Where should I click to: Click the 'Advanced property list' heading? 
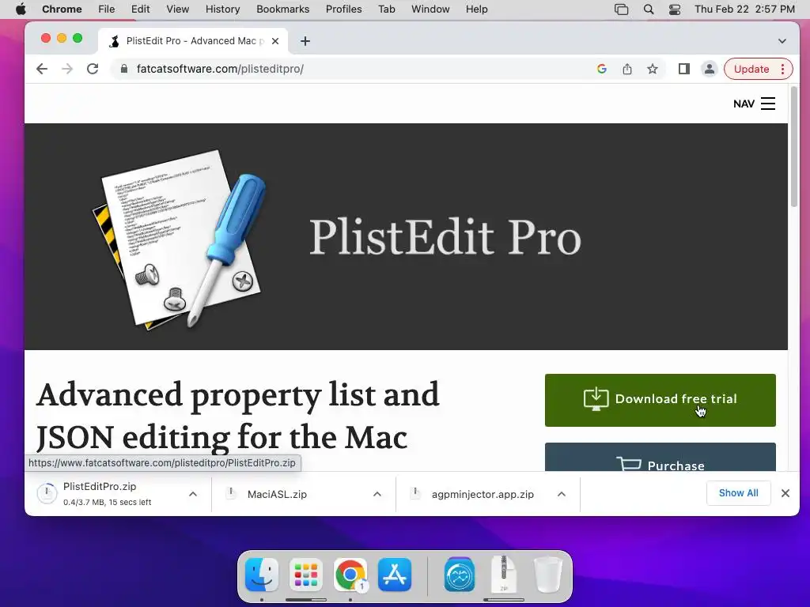(x=237, y=416)
